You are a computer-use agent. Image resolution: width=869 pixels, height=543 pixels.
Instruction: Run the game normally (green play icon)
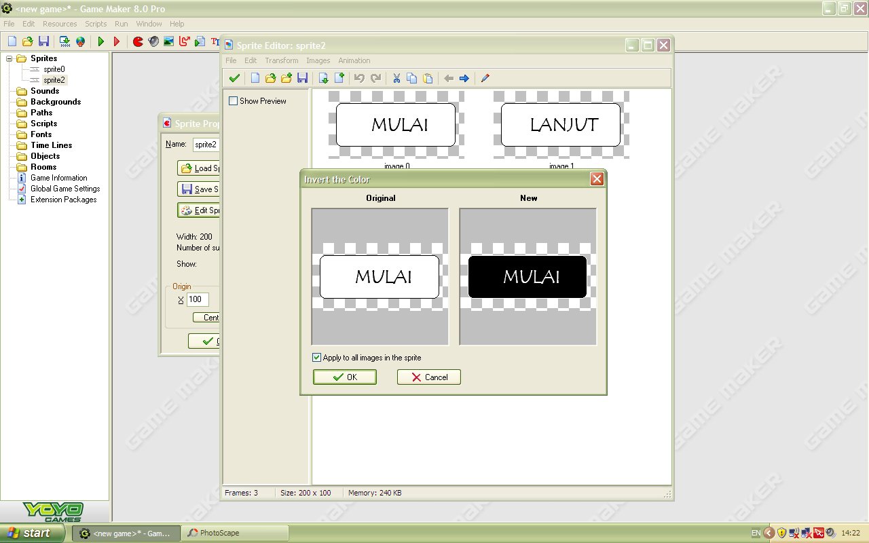(x=100, y=41)
